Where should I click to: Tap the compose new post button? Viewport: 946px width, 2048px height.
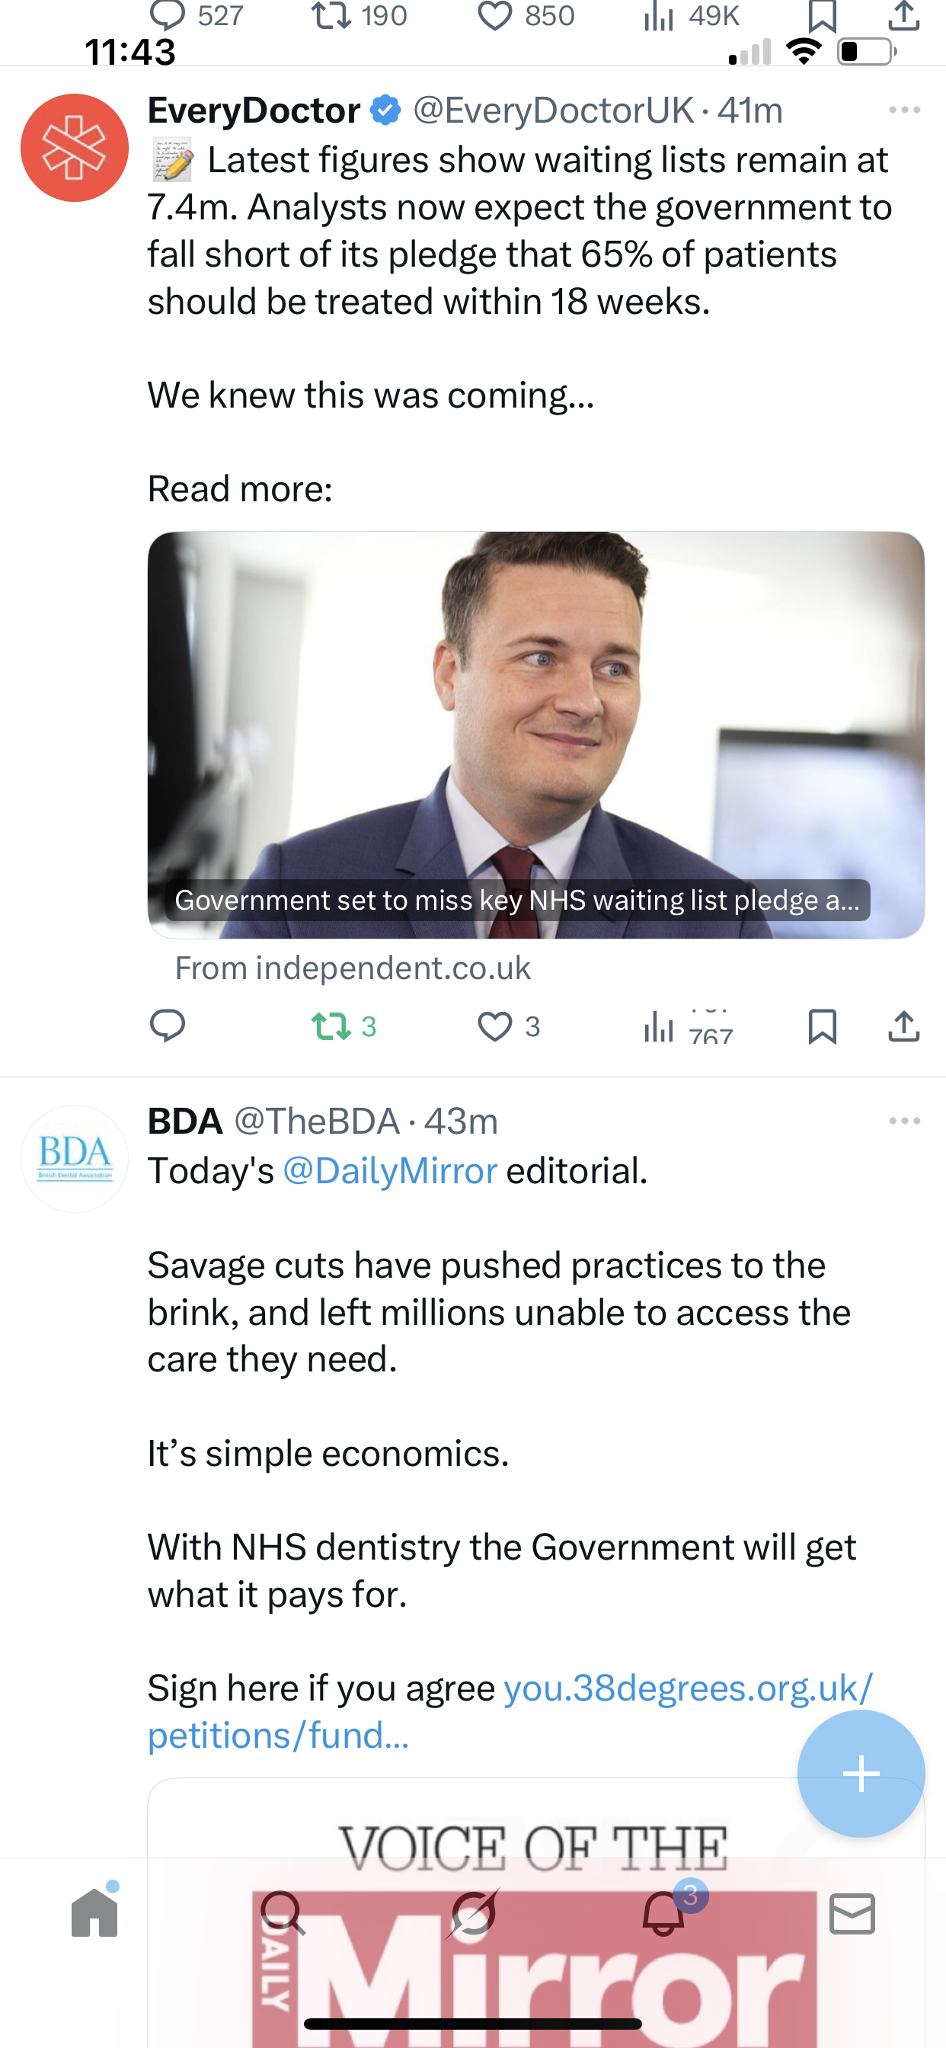[861, 1774]
